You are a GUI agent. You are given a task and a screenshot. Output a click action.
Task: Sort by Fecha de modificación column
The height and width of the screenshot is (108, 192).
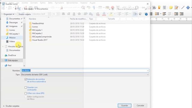[x=78, y=19]
